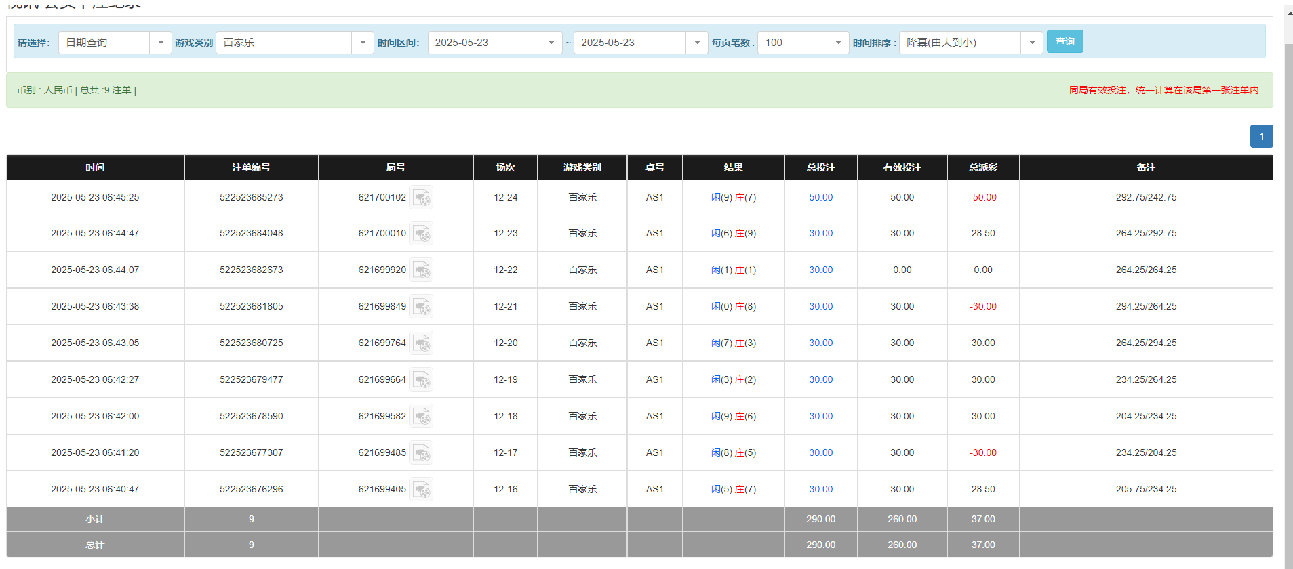View replay for round 621699664
1293x569 pixels.
pyautogui.click(x=421, y=380)
